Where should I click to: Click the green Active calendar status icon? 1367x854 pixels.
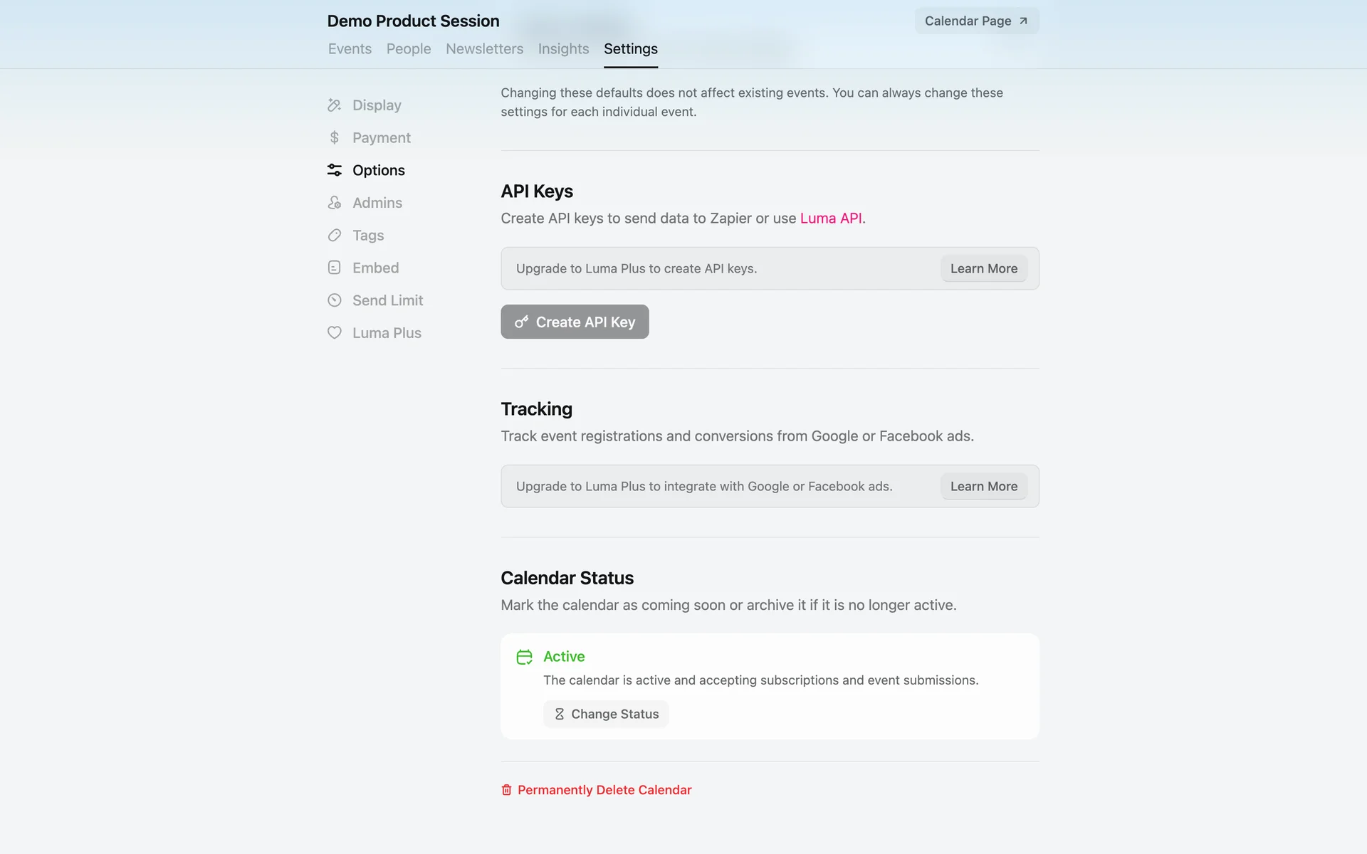point(524,657)
